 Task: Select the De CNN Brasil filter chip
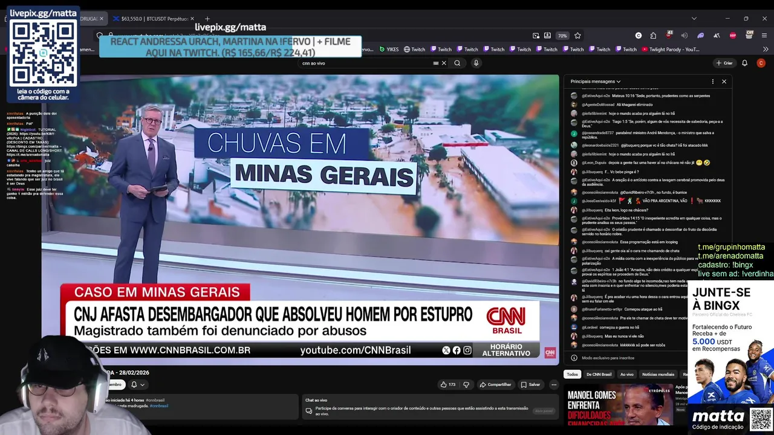599,374
